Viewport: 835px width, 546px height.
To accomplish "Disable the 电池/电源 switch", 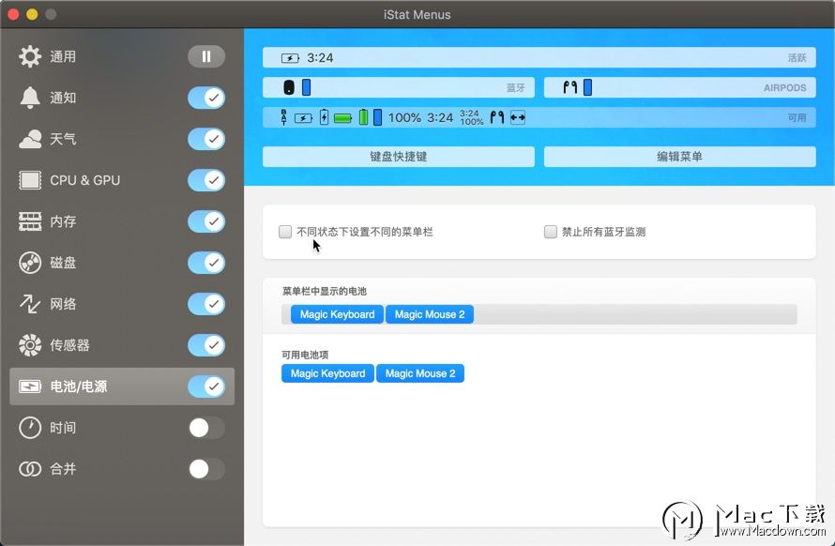I will (x=206, y=387).
